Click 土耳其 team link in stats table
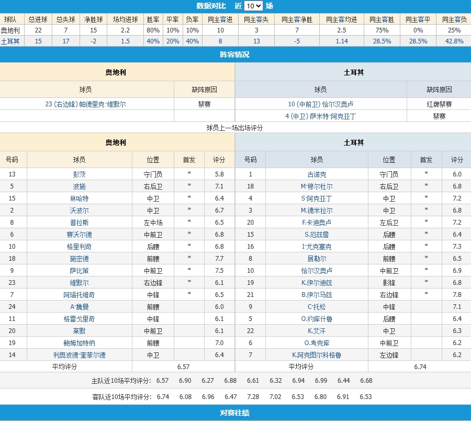This screenshot has width=471, height=421. (10, 41)
